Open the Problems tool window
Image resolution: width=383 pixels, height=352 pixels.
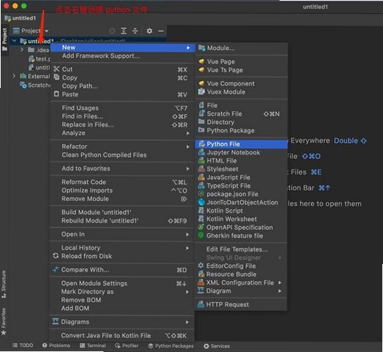click(56, 346)
